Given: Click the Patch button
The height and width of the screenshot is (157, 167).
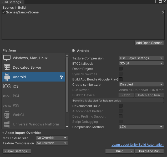Looking at the screenshot, I should [126, 95].
